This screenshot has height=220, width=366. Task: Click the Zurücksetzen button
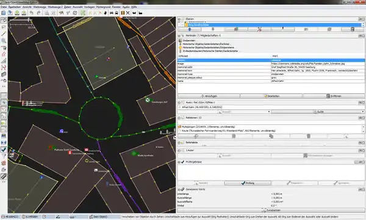coord(271,210)
